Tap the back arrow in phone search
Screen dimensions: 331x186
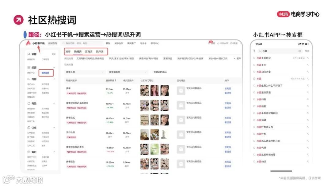(x=254, y=51)
